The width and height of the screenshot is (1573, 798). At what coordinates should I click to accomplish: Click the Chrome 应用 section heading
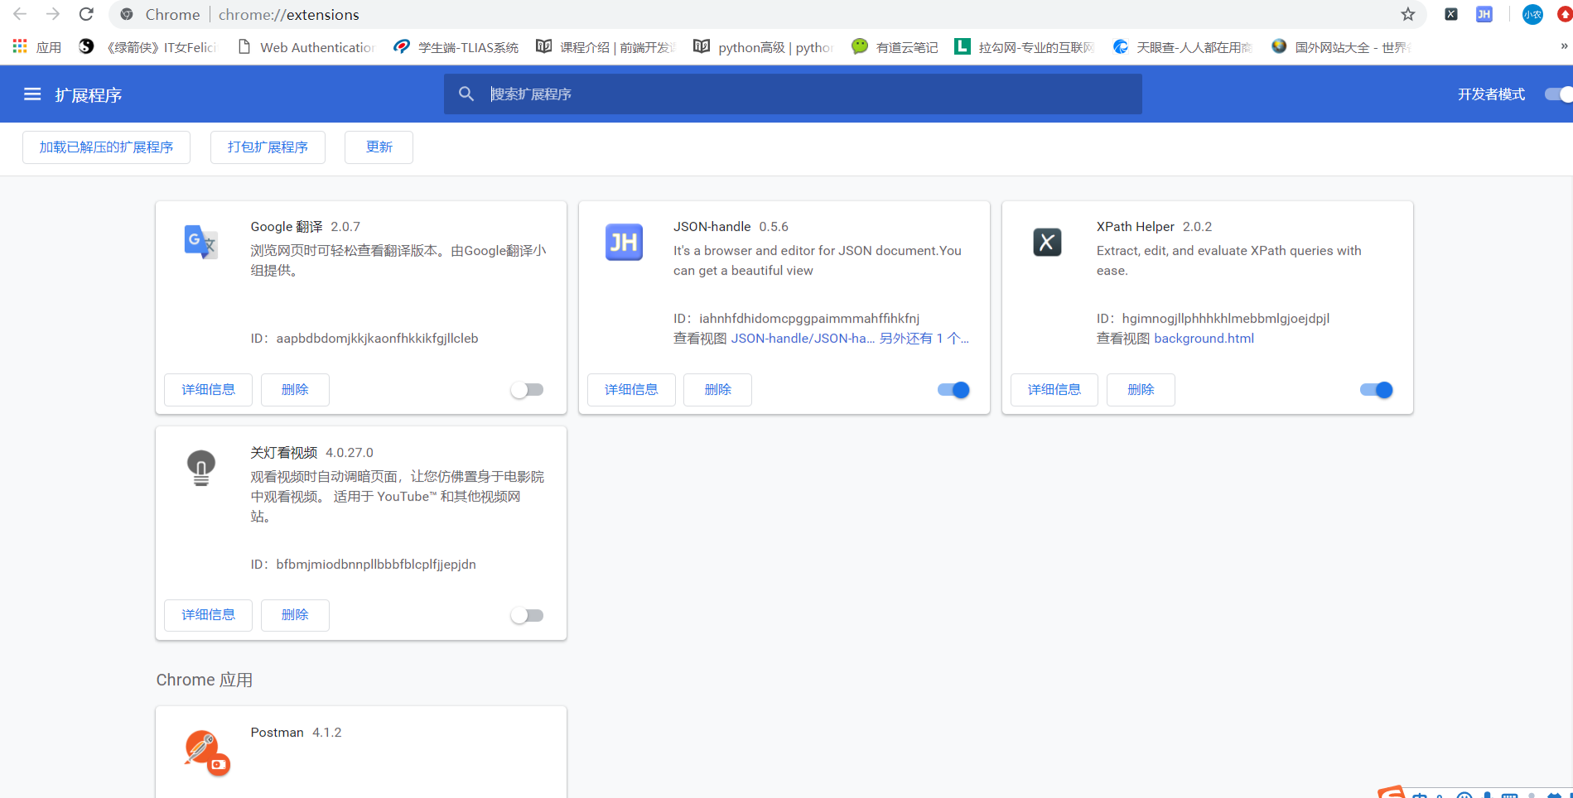pos(205,680)
